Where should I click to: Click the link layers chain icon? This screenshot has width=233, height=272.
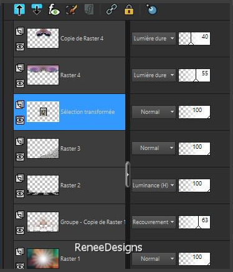112,10
